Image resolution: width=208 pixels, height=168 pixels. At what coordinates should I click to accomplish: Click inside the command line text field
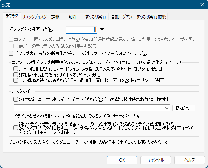coord(89,108)
